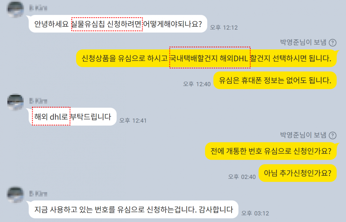Click message asking about 실물유심칩 신청

click(x=118, y=24)
